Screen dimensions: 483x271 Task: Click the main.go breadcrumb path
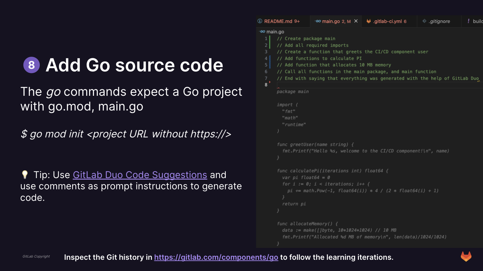click(275, 32)
